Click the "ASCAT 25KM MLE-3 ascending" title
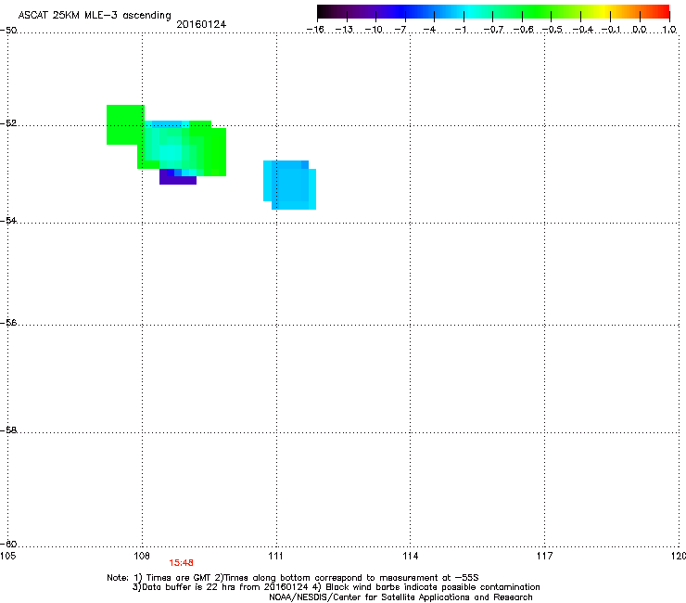The image size is (686, 603). coord(95,15)
